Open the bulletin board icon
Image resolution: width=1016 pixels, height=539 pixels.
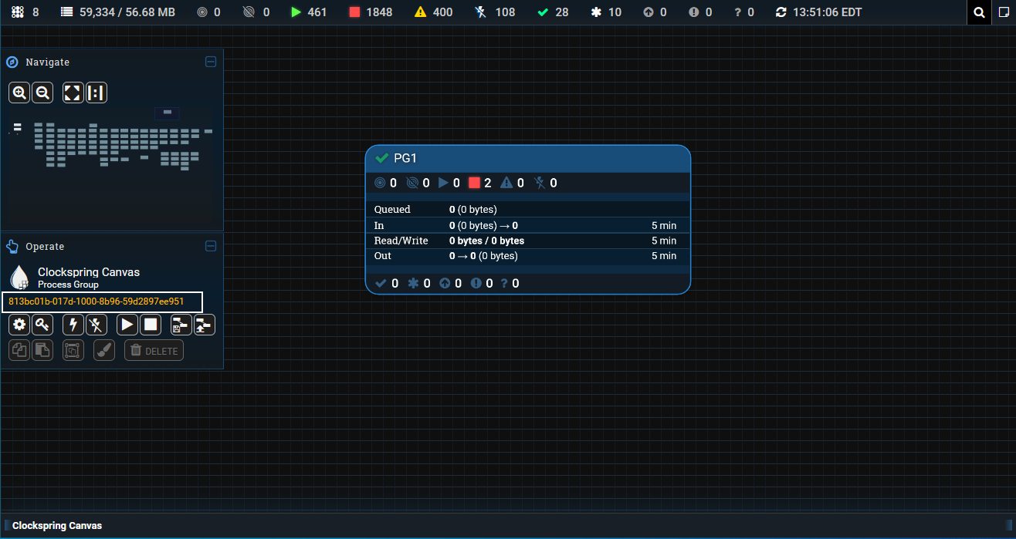(1003, 12)
